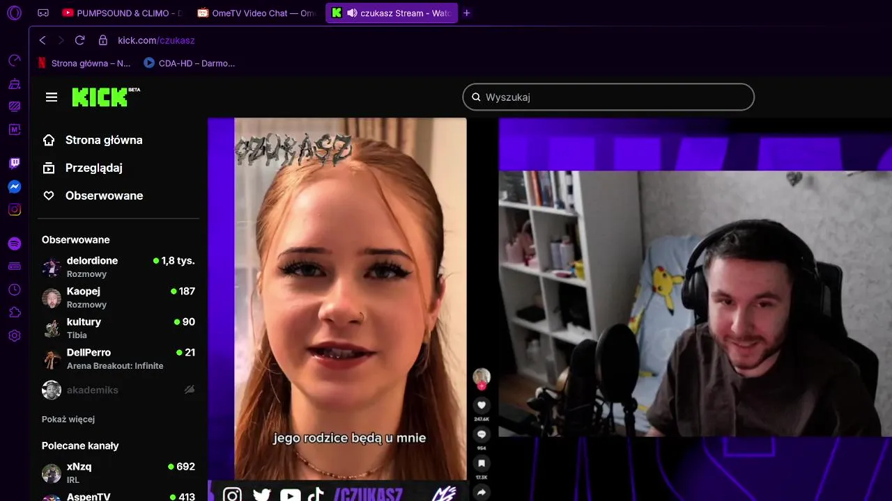Click the offline icon next to akademiks
Screen dimensions: 892x501
190,390
